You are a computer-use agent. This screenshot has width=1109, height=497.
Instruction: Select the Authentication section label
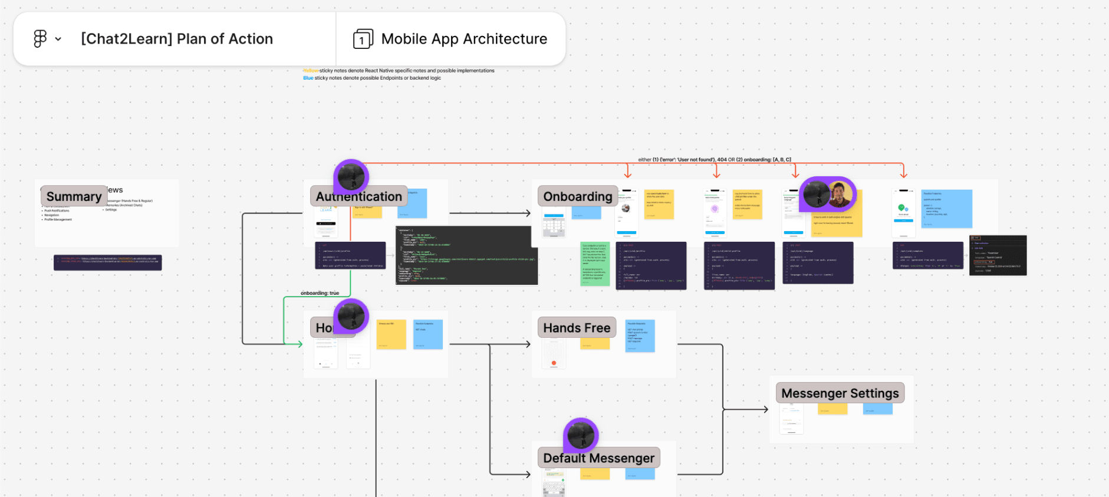[x=358, y=196]
